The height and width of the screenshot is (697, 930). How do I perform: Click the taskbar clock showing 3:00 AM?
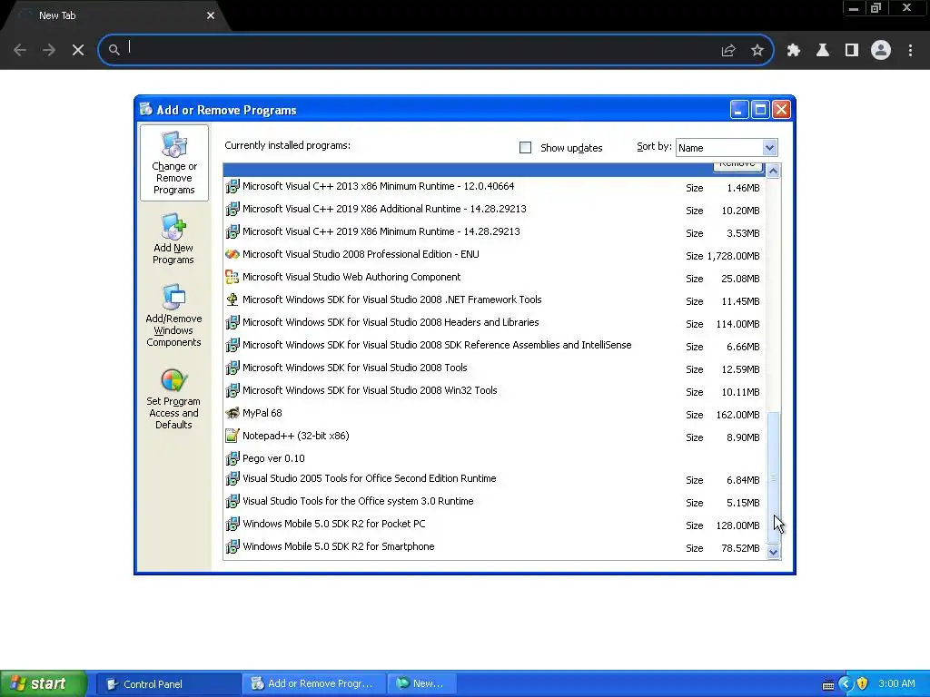point(896,684)
